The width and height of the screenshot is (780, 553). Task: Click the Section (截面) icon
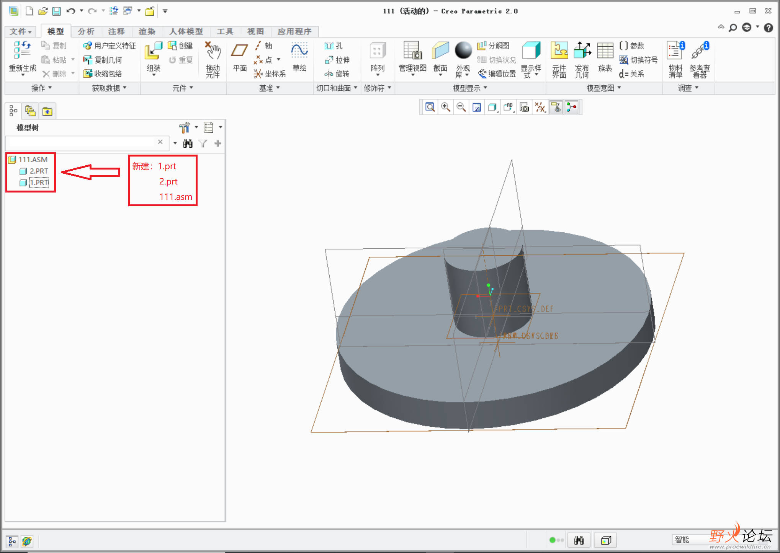440,51
